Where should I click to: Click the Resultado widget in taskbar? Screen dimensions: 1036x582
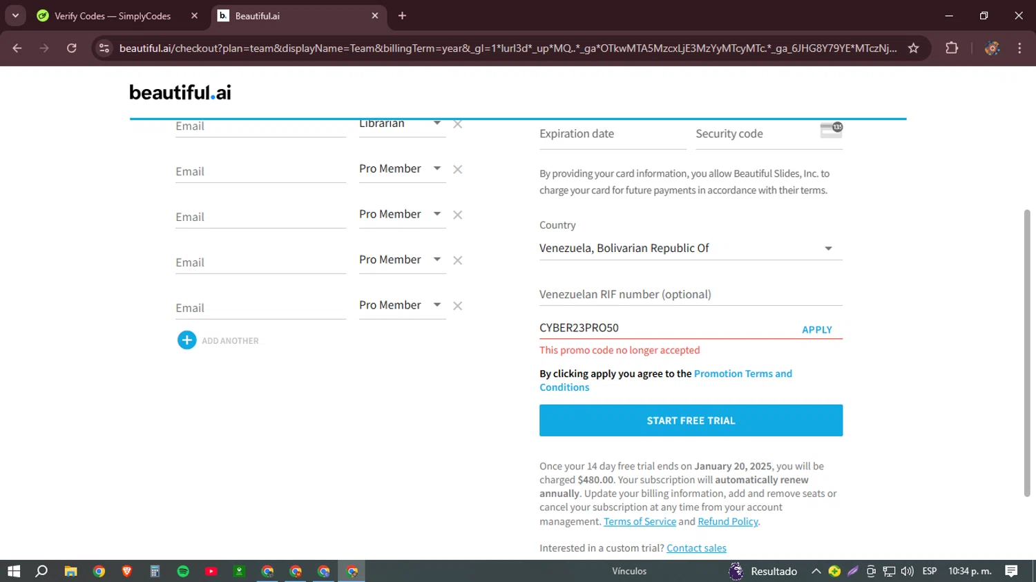(763, 571)
